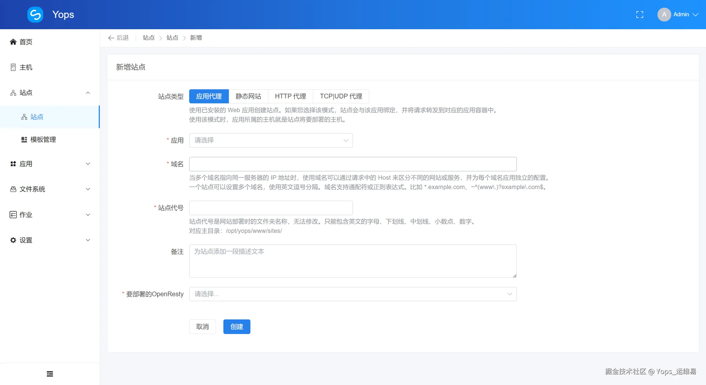Toggle fullscreen with the expand icon
The image size is (706, 385).
[x=640, y=14]
